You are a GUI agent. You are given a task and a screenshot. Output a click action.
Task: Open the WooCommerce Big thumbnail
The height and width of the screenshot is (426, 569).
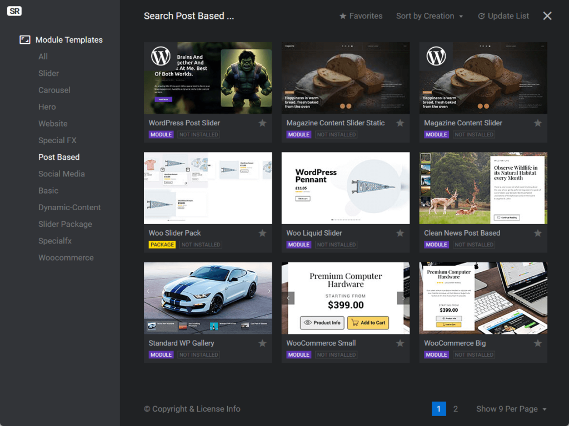(x=483, y=298)
